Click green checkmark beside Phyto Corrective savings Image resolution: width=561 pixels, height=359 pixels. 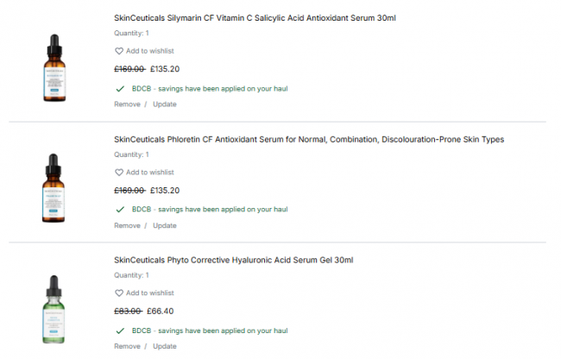(119, 331)
